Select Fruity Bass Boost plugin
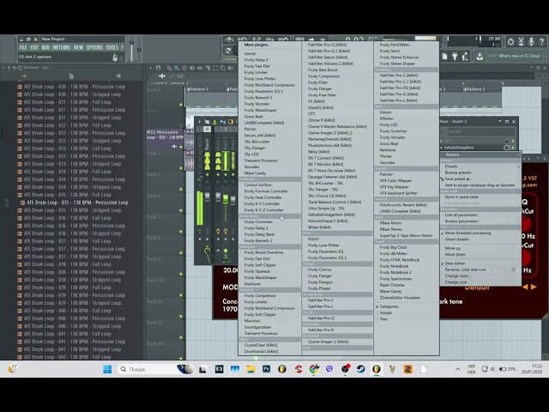549x412 pixels. tap(323, 70)
